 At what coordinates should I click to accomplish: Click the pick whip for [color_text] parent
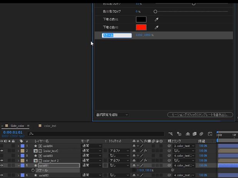coord(169,151)
